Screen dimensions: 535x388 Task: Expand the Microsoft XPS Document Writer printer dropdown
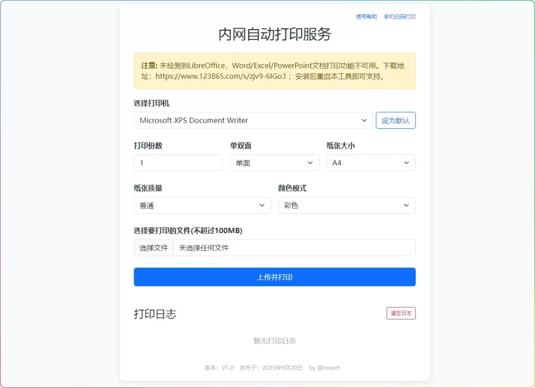[x=253, y=120]
